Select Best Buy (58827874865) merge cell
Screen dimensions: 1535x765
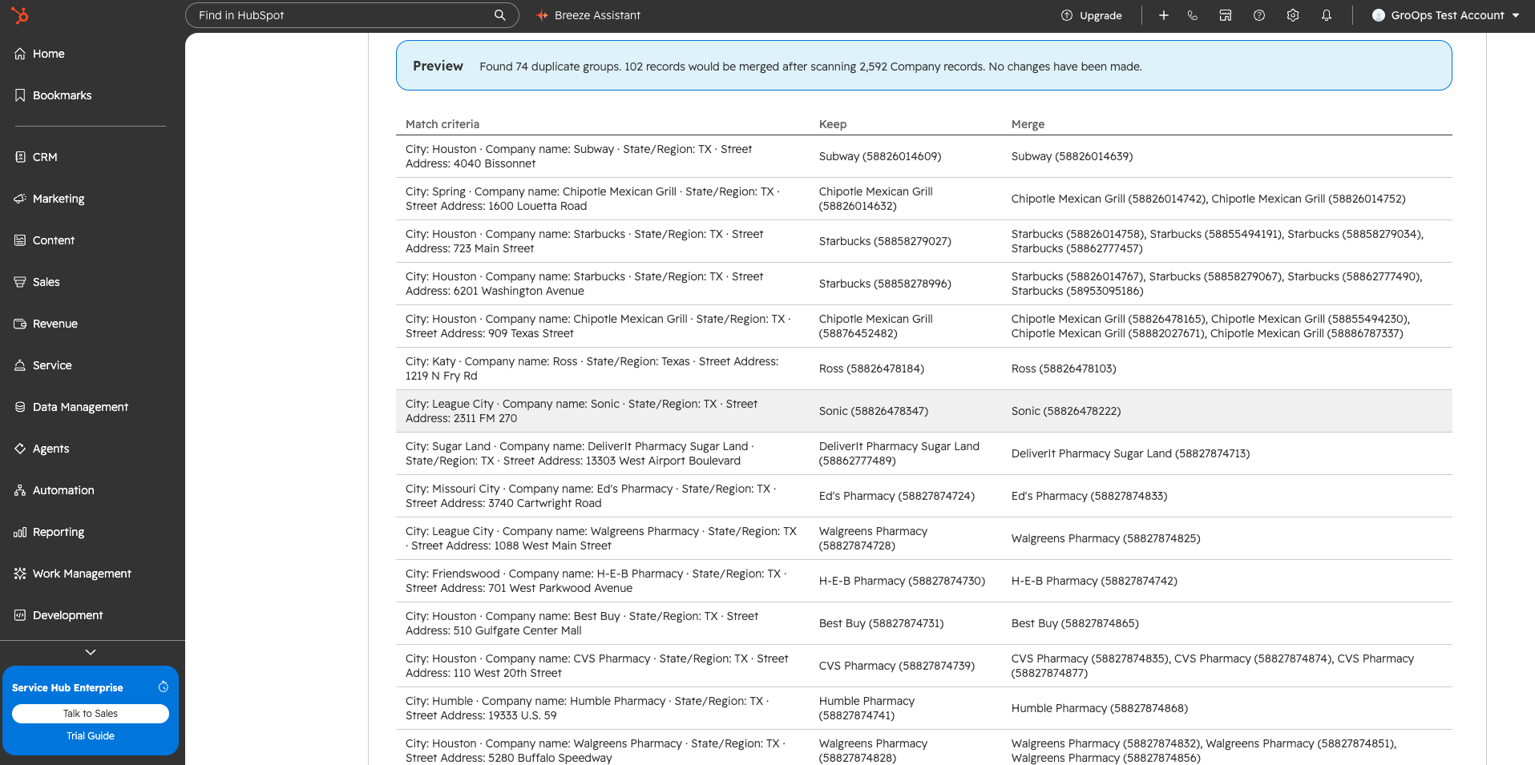pos(1075,623)
